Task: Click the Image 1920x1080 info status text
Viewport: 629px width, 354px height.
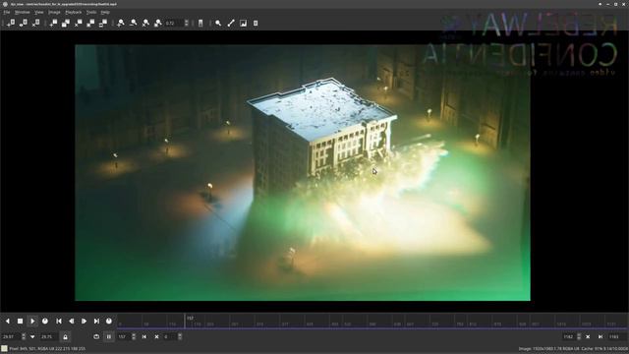Action: (573, 349)
